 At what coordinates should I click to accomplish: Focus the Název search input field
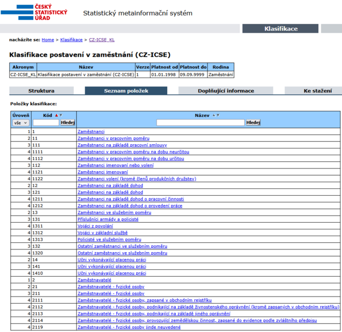[200, 122]
